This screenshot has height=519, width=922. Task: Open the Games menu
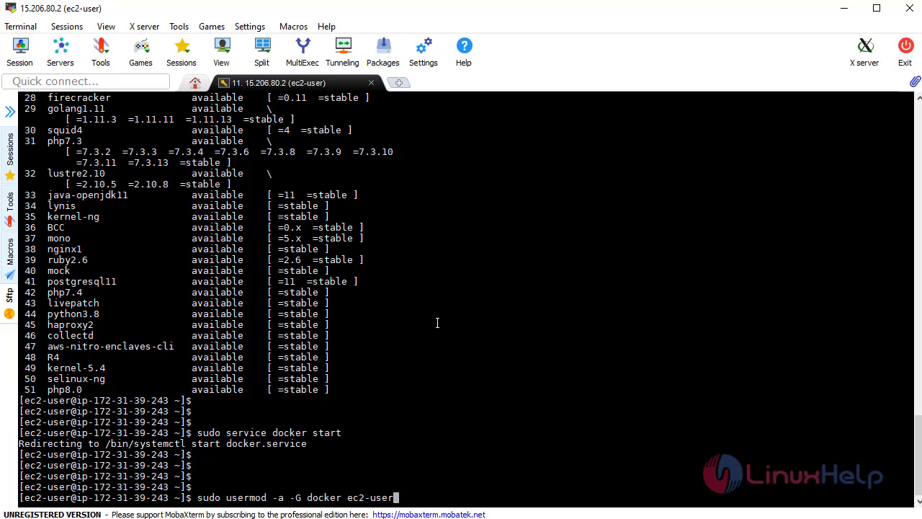coord(212,26)
